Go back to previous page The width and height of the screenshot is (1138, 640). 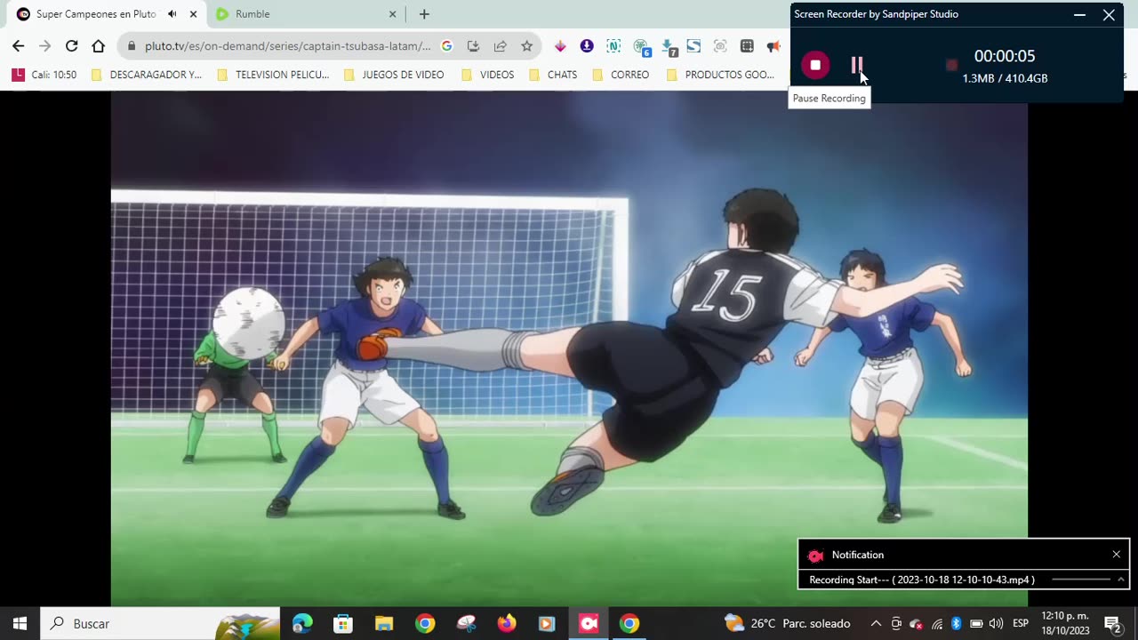click(x=19, y=46)
